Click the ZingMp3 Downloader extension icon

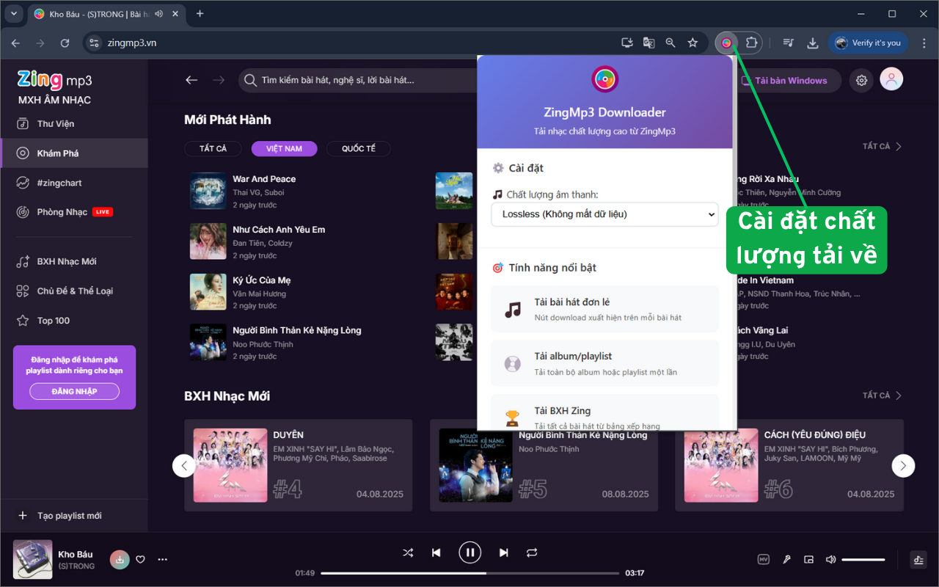coord(726,43)
